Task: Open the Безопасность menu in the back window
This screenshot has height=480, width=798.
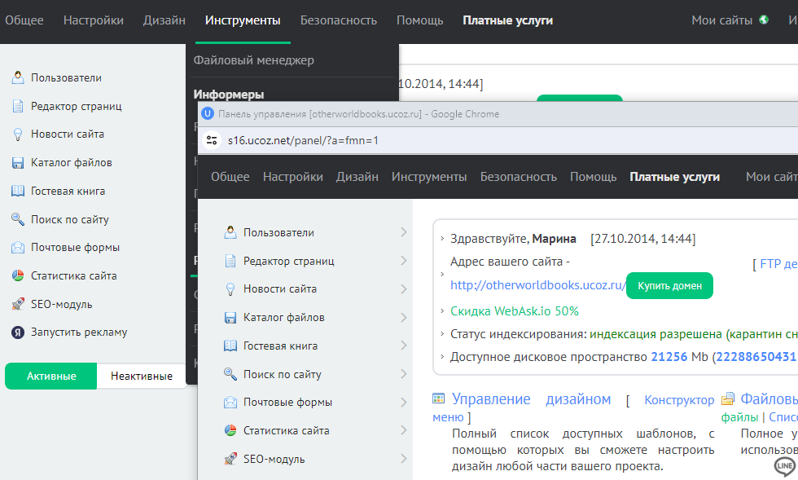Action: tap(339, 20)
